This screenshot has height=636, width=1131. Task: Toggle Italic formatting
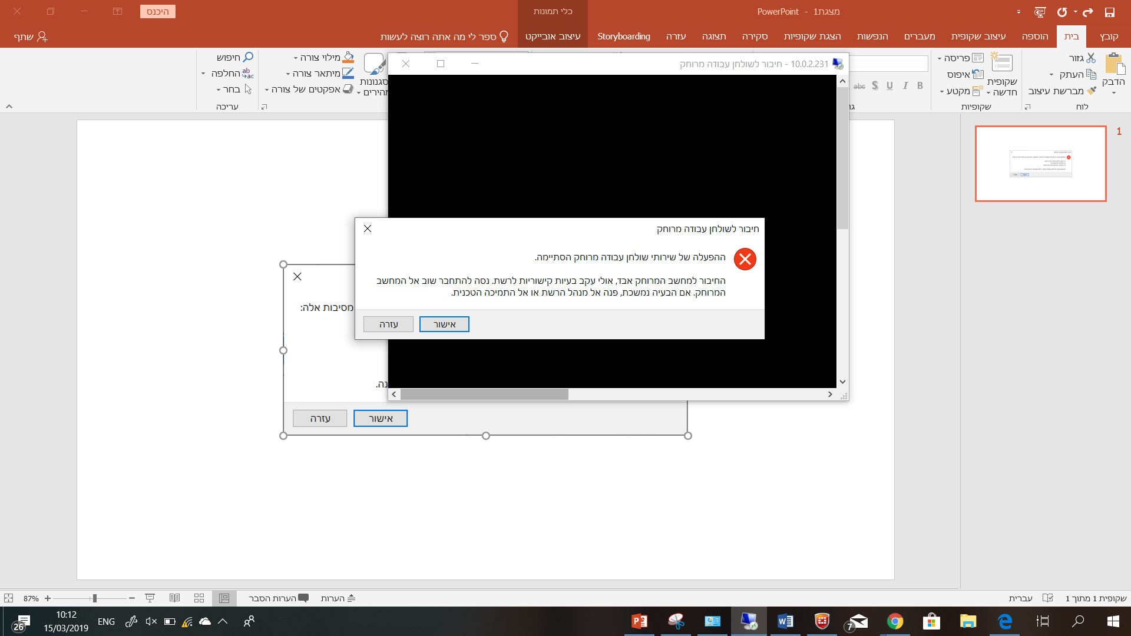click(905, 86)
